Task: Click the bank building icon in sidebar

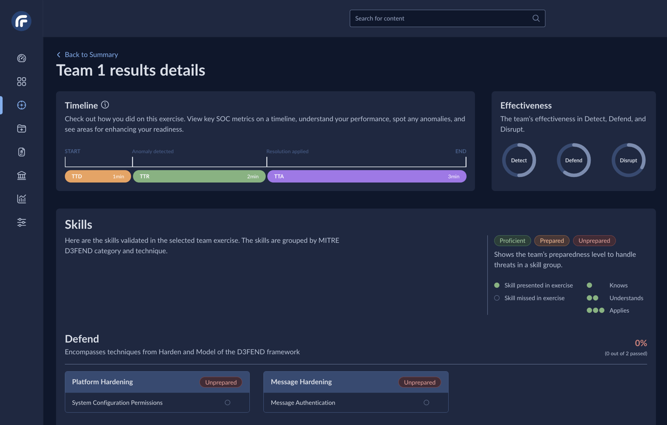Action: coord(21,175)
